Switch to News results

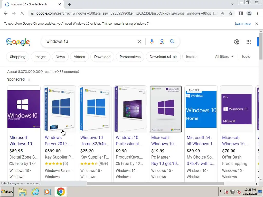point(60,57)
